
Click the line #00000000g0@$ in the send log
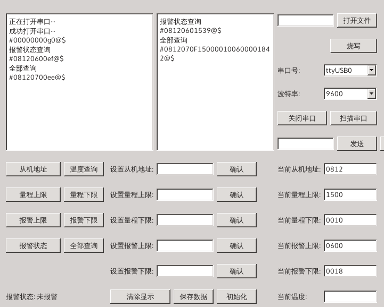pyautogui.click(x=37, y=40)
